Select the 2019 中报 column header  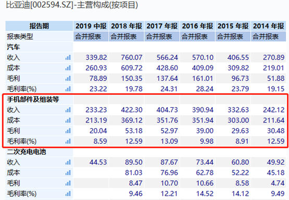click(x=91, y=26)
